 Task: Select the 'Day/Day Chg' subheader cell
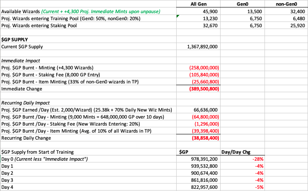point(243,152)
